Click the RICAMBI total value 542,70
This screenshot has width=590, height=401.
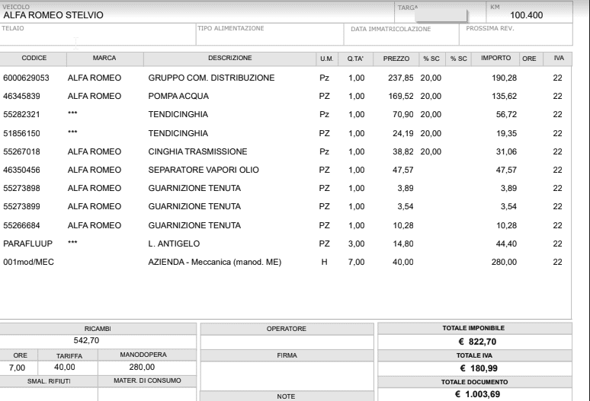(x=97, y=340)
